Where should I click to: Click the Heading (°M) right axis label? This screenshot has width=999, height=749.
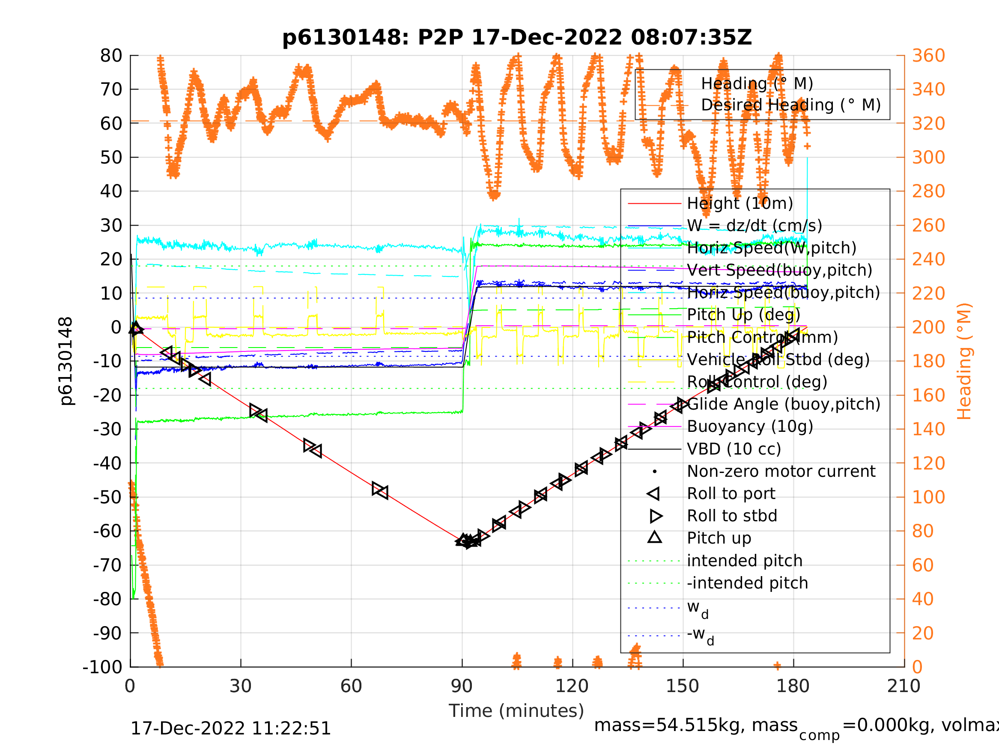[964, 361]
